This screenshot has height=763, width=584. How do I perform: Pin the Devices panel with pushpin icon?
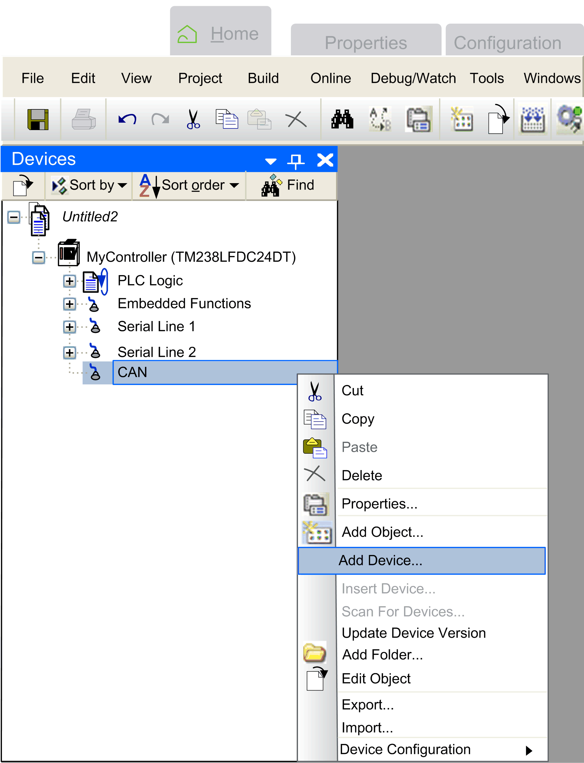tap(295, 160)
